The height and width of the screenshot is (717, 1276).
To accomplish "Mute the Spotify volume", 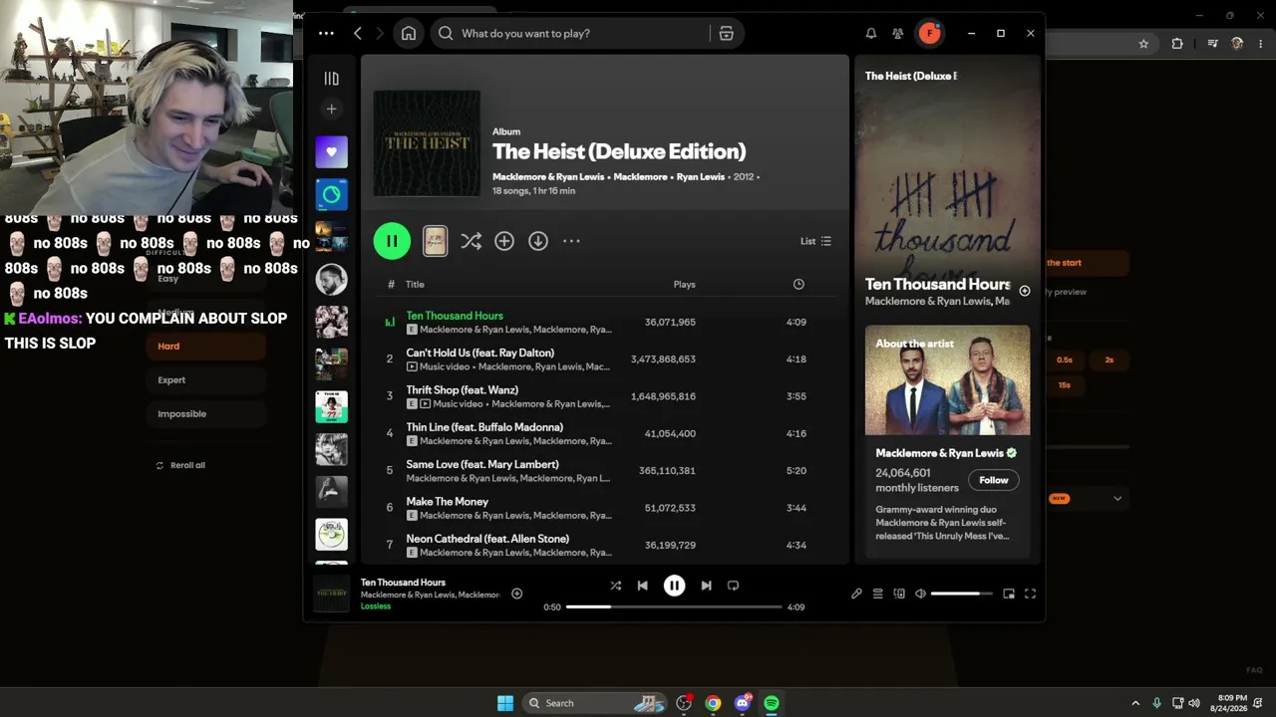I will (x=920, y=594).
